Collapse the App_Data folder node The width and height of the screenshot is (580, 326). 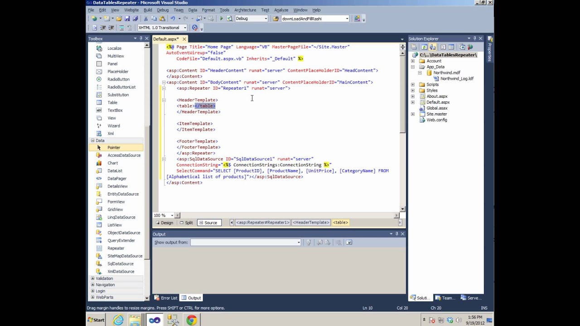click(412, 67)
